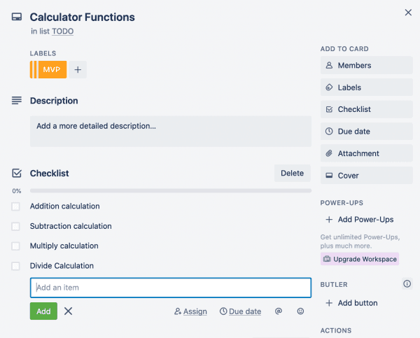Add a new label with plus icon

click(78, 70)
